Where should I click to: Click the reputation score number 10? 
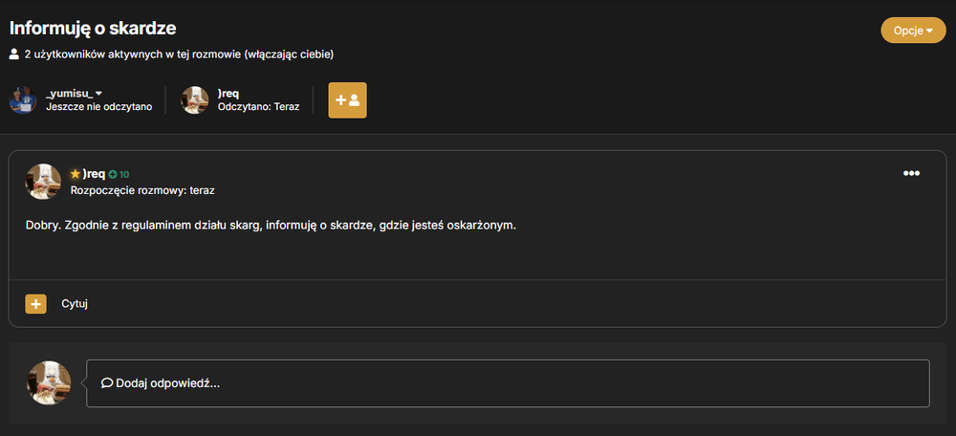[123, 175]
